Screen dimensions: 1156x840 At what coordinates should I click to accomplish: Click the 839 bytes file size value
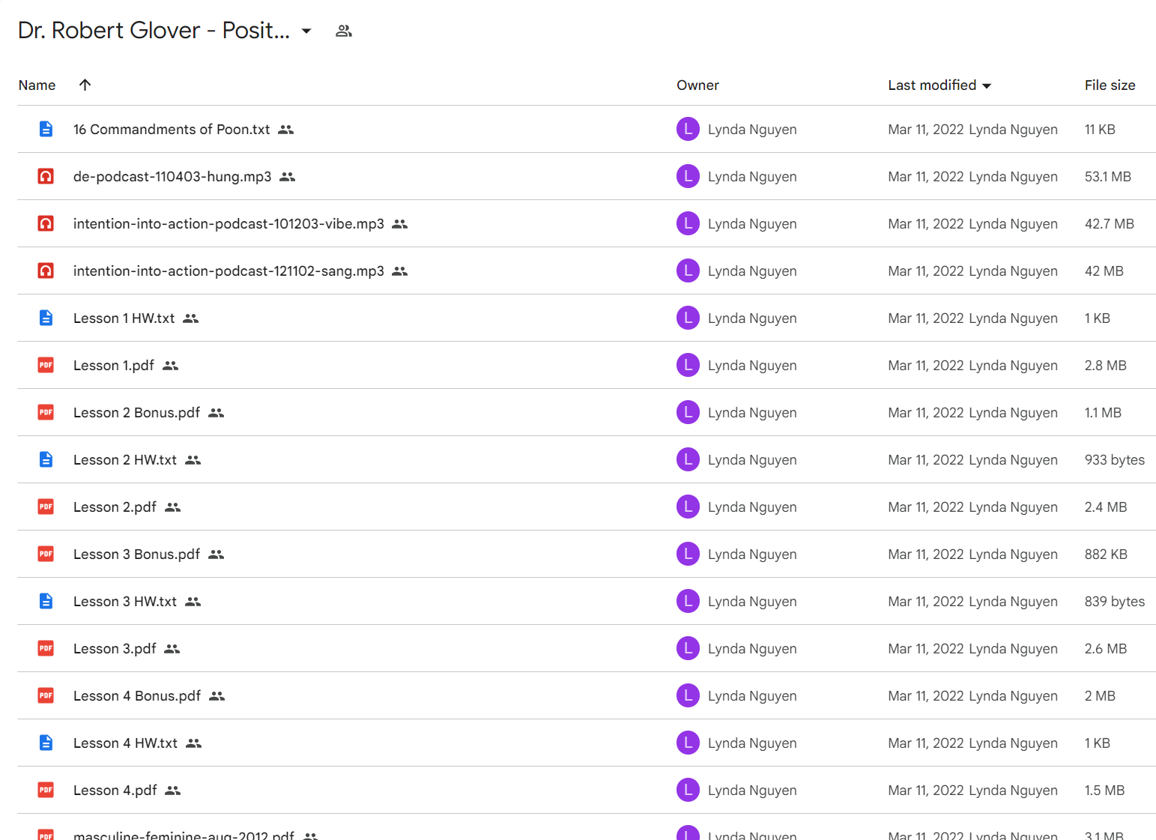click(1114, 602)
